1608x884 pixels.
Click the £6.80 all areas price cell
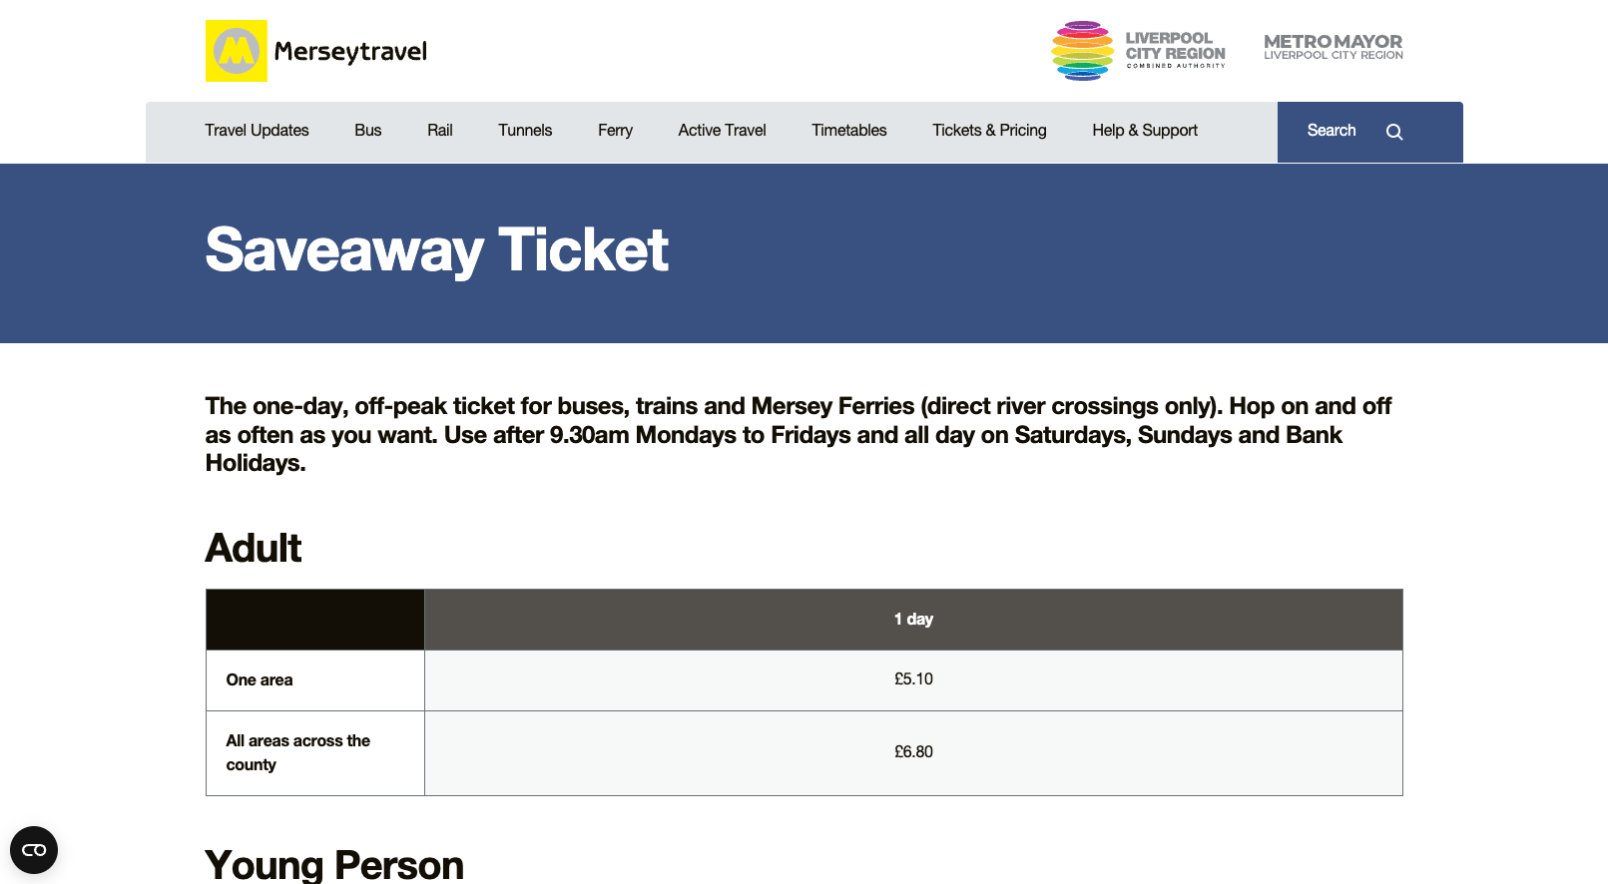click(x=913, y=752)
